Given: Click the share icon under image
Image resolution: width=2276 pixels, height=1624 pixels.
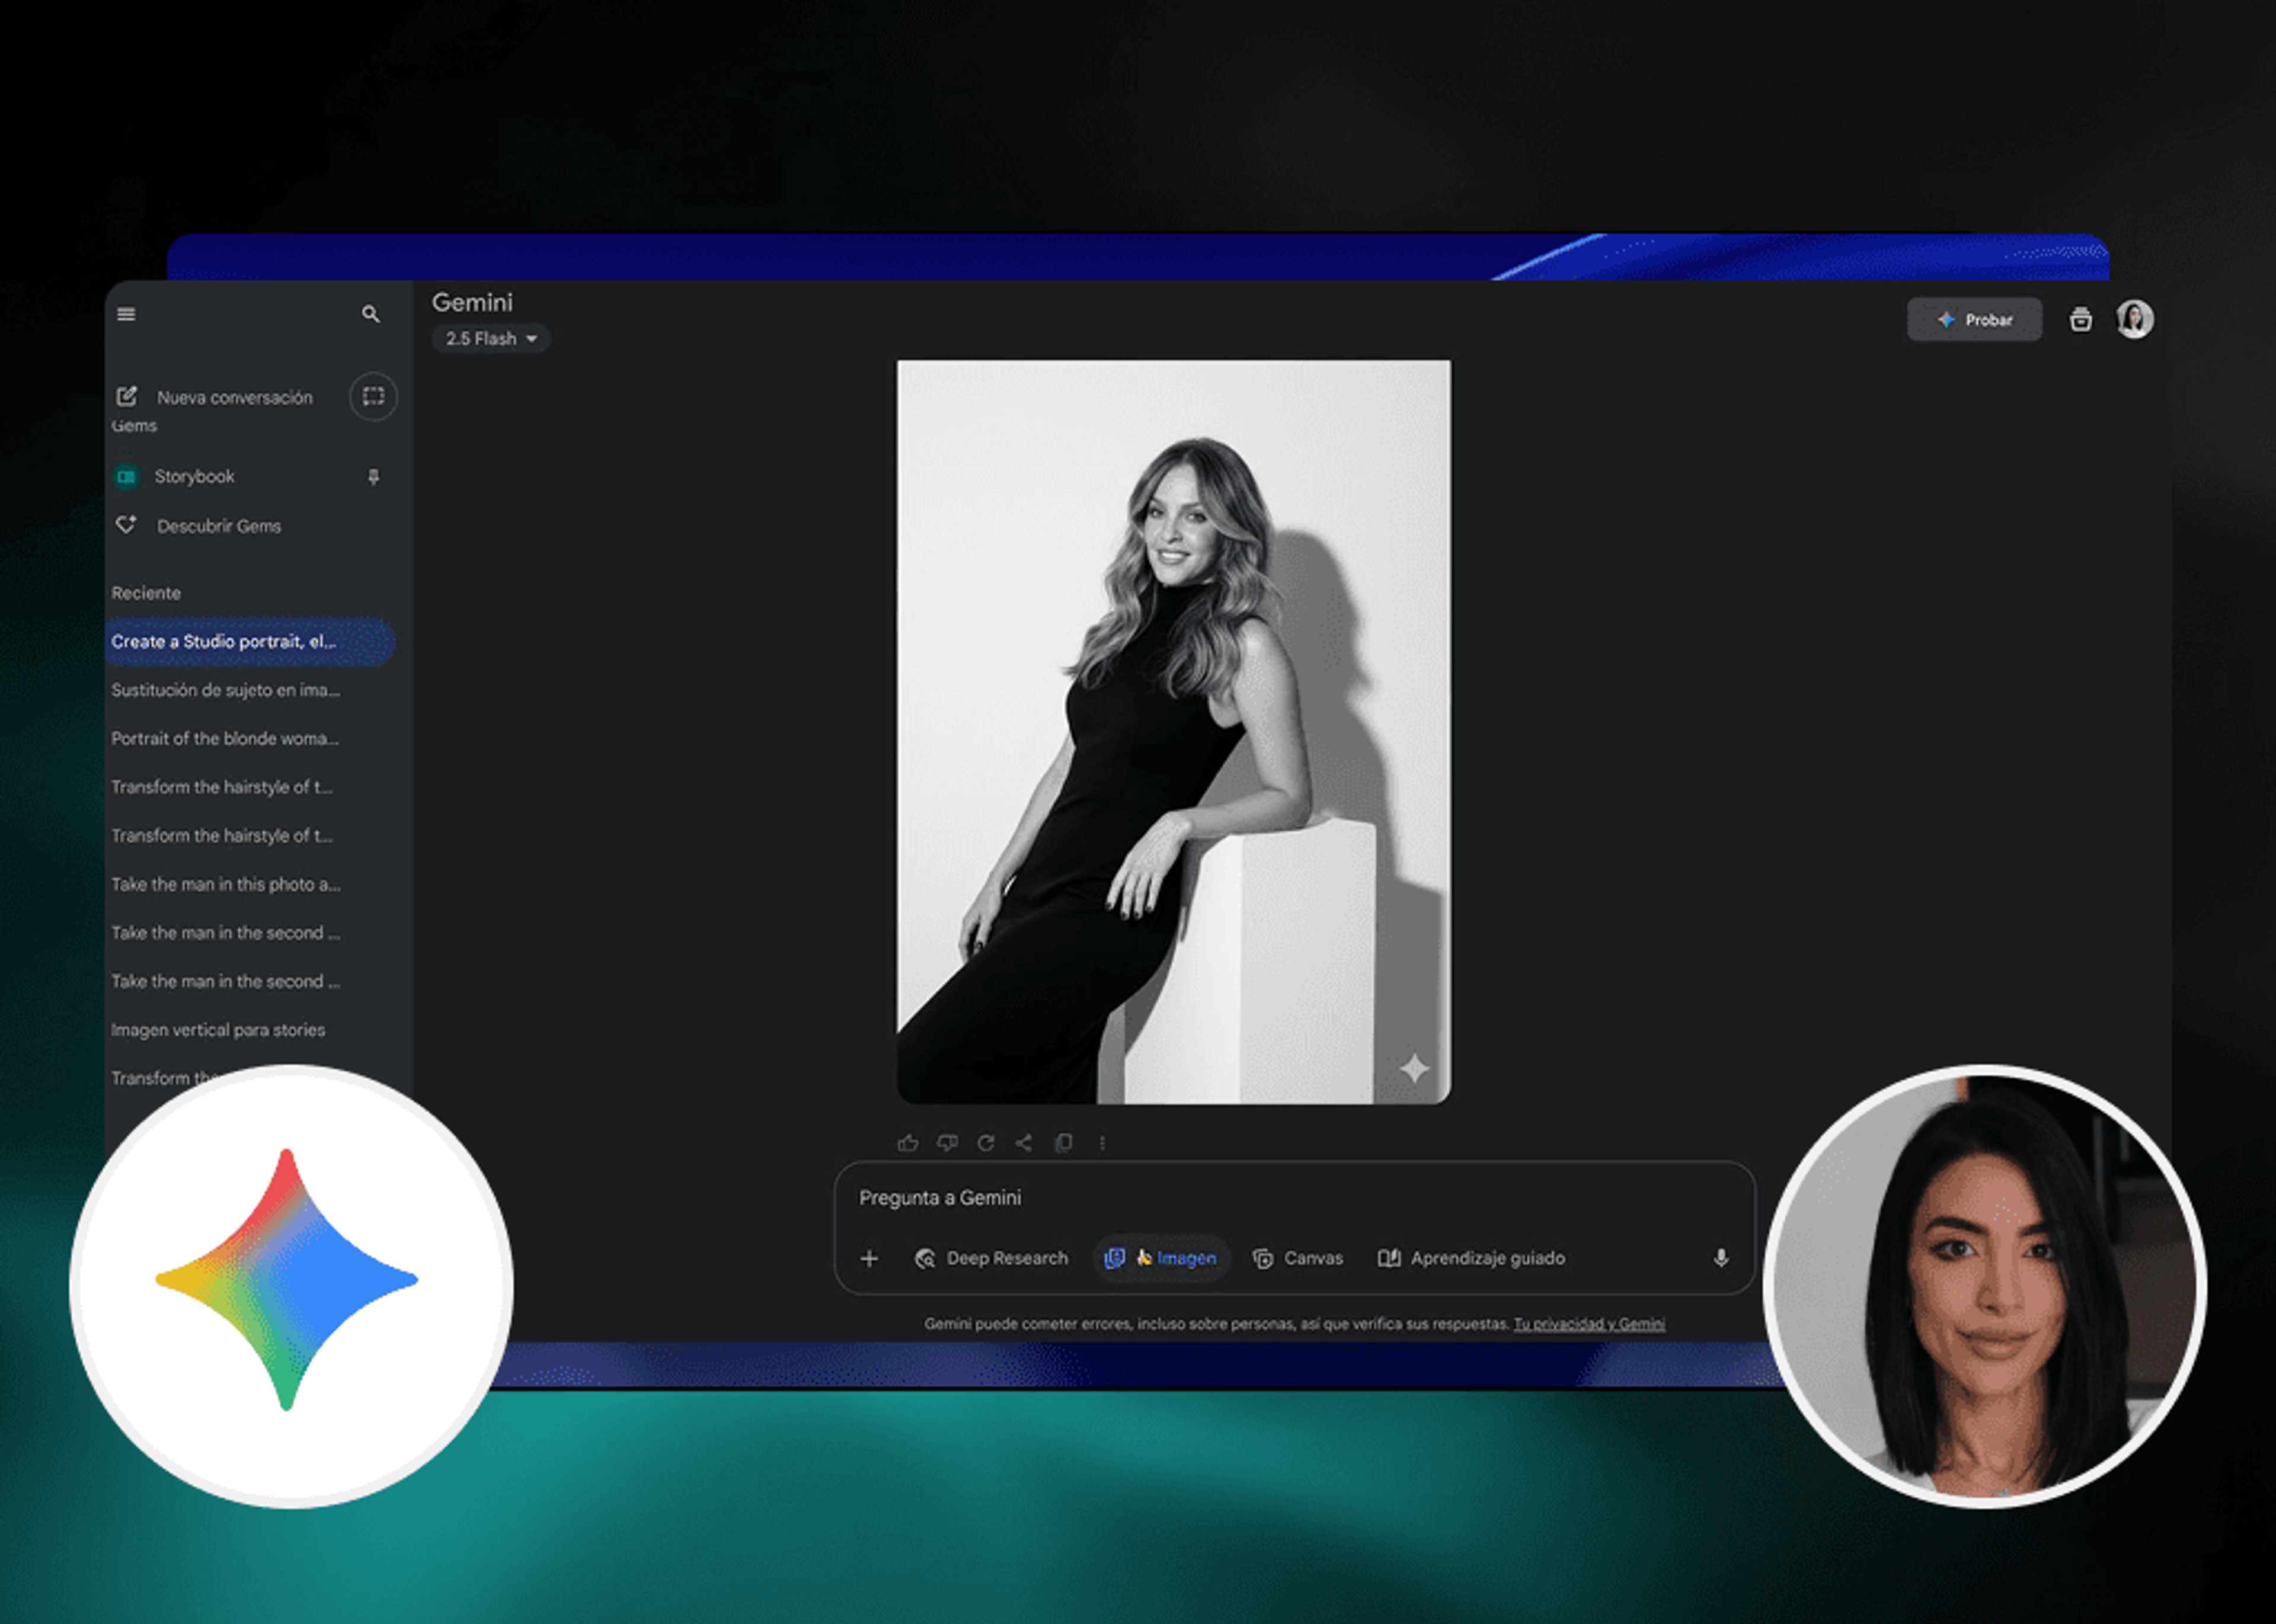Looking at the screenshot, I should point(1024,1142).
